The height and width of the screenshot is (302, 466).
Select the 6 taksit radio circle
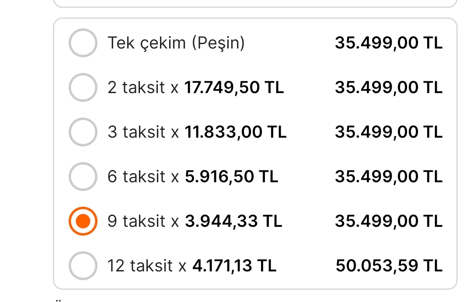click(83, 177)
